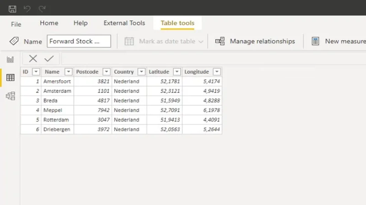Click the Undo arrow icon
Viewport: 366px width, 205px height.
(27, 9)
